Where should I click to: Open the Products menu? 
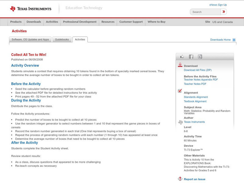pyautogui.click(x=16, y=22)
